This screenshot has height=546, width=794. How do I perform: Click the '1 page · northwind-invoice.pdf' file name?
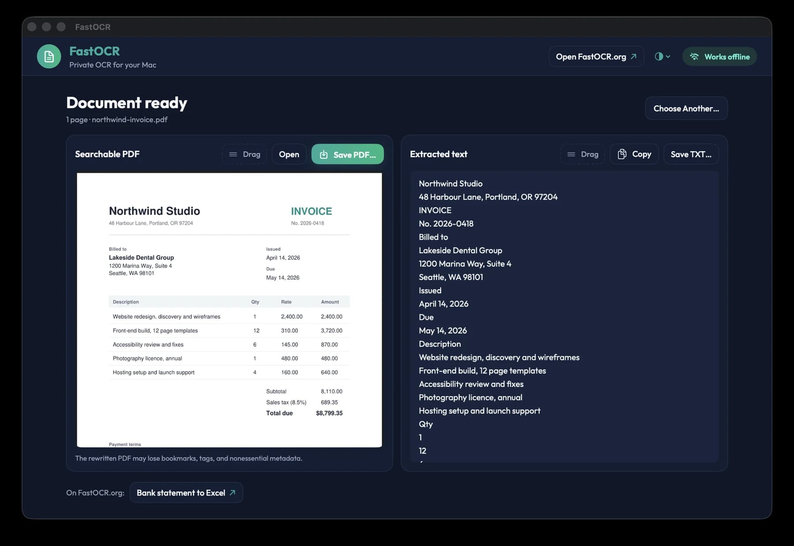pyautogui.click(x=117, y=120)
